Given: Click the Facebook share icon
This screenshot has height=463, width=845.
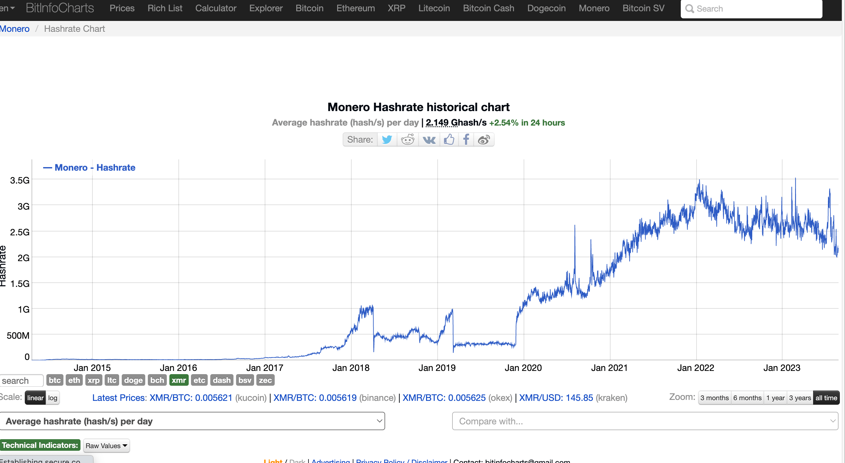Looking at the screenshot, I should [466, 139].
